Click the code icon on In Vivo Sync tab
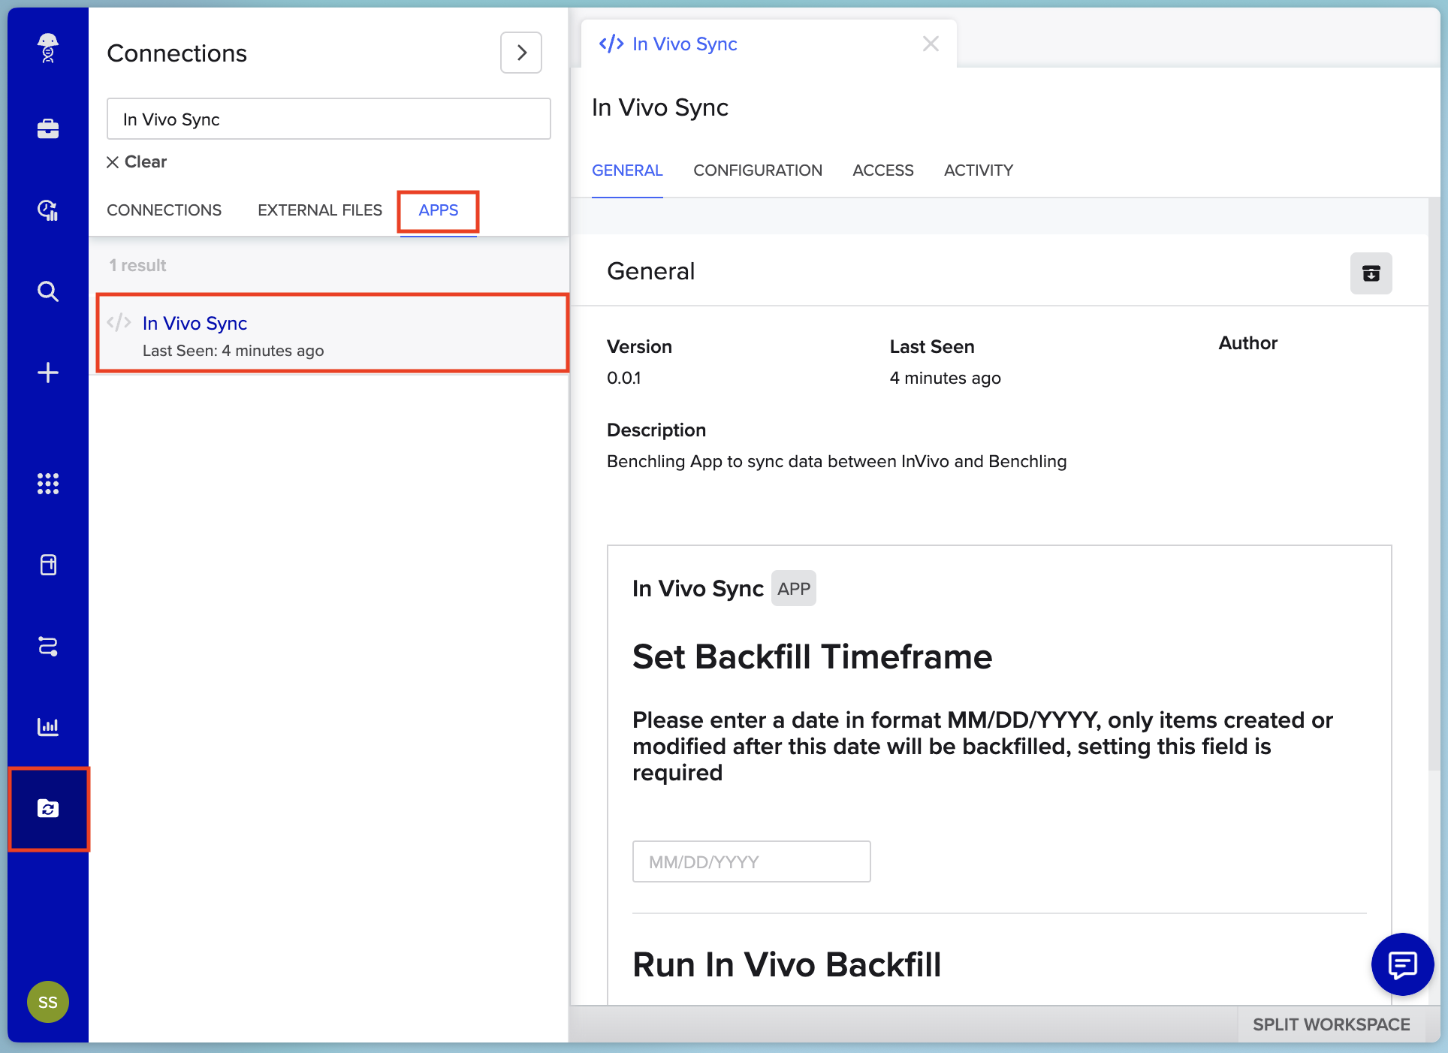1448x1053 pixels. [611, 44]
